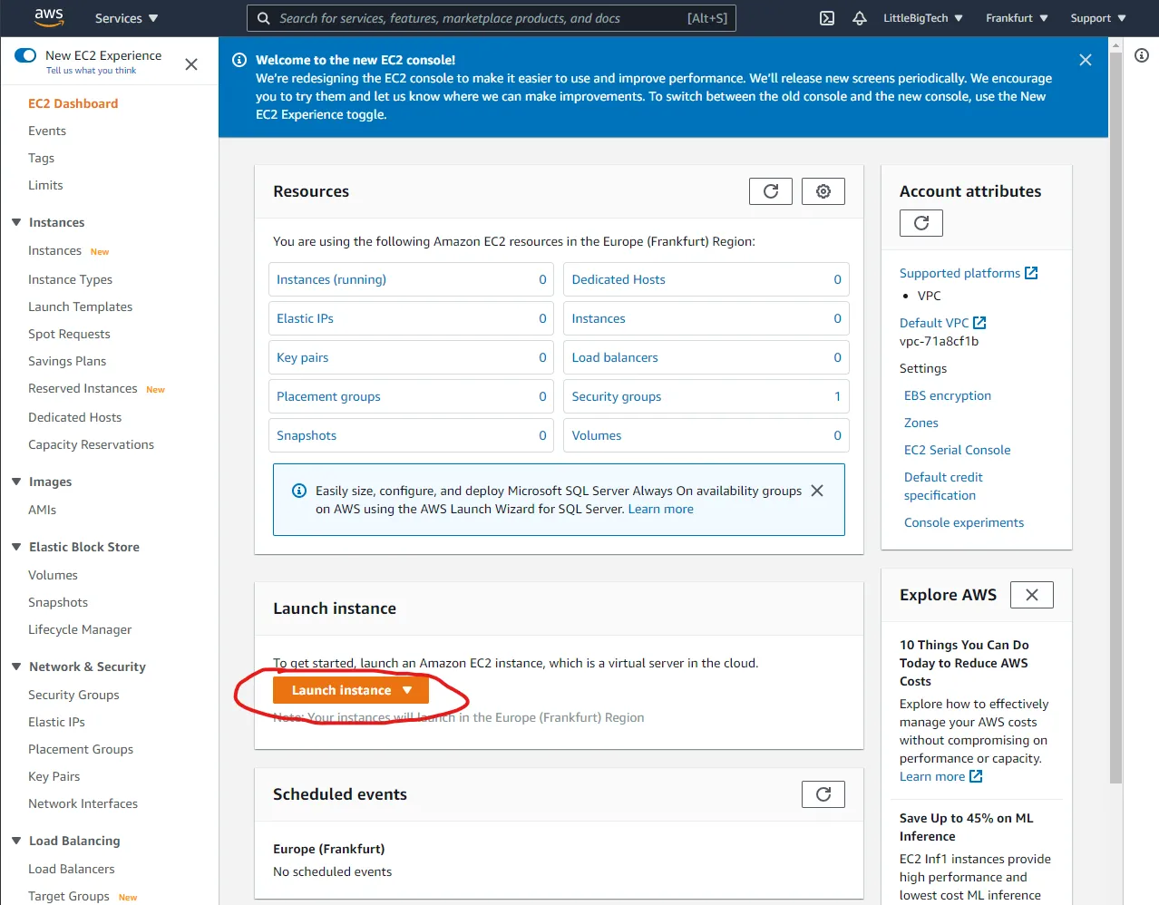
Task: Open Security Groups in sidebar
Action: click(73, 695)
